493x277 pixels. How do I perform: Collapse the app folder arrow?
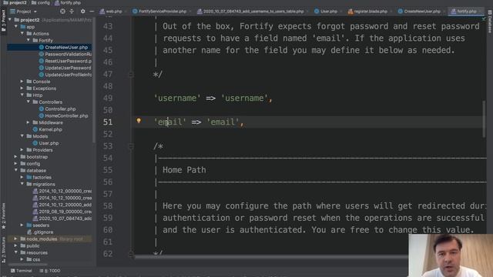tap(16, 27)
